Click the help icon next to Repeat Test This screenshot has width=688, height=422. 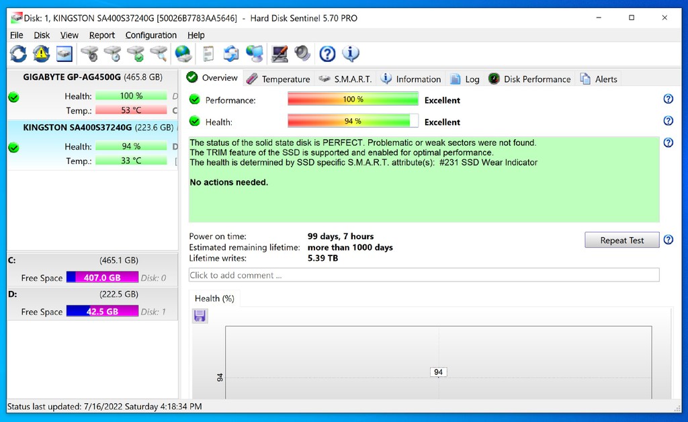tap(669, 239)
